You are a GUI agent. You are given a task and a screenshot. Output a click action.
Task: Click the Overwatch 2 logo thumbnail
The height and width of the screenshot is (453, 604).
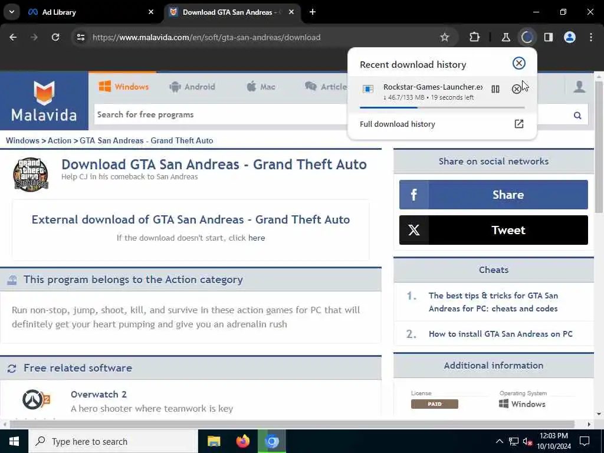coord(36,400)
